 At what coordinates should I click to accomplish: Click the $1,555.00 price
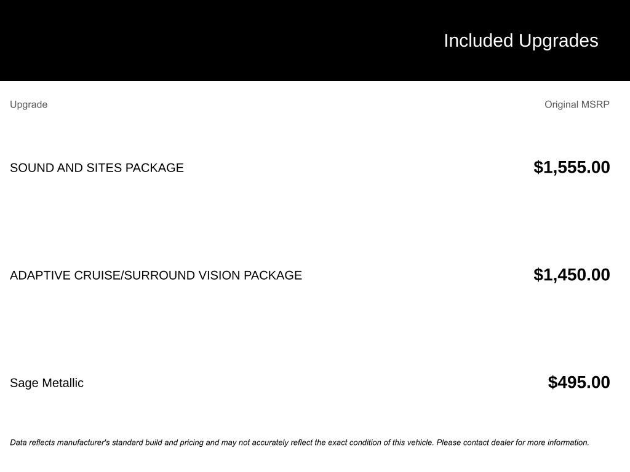[x=572, y=167]
